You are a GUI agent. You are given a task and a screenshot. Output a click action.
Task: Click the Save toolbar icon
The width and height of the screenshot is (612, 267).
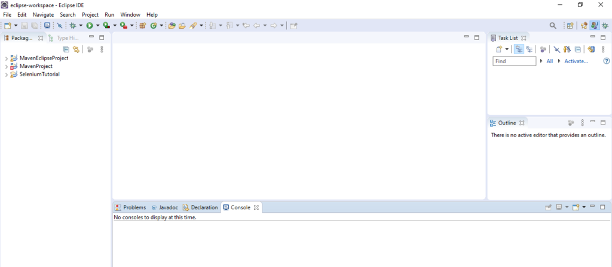pyautogui.click(x=24, y=26)
